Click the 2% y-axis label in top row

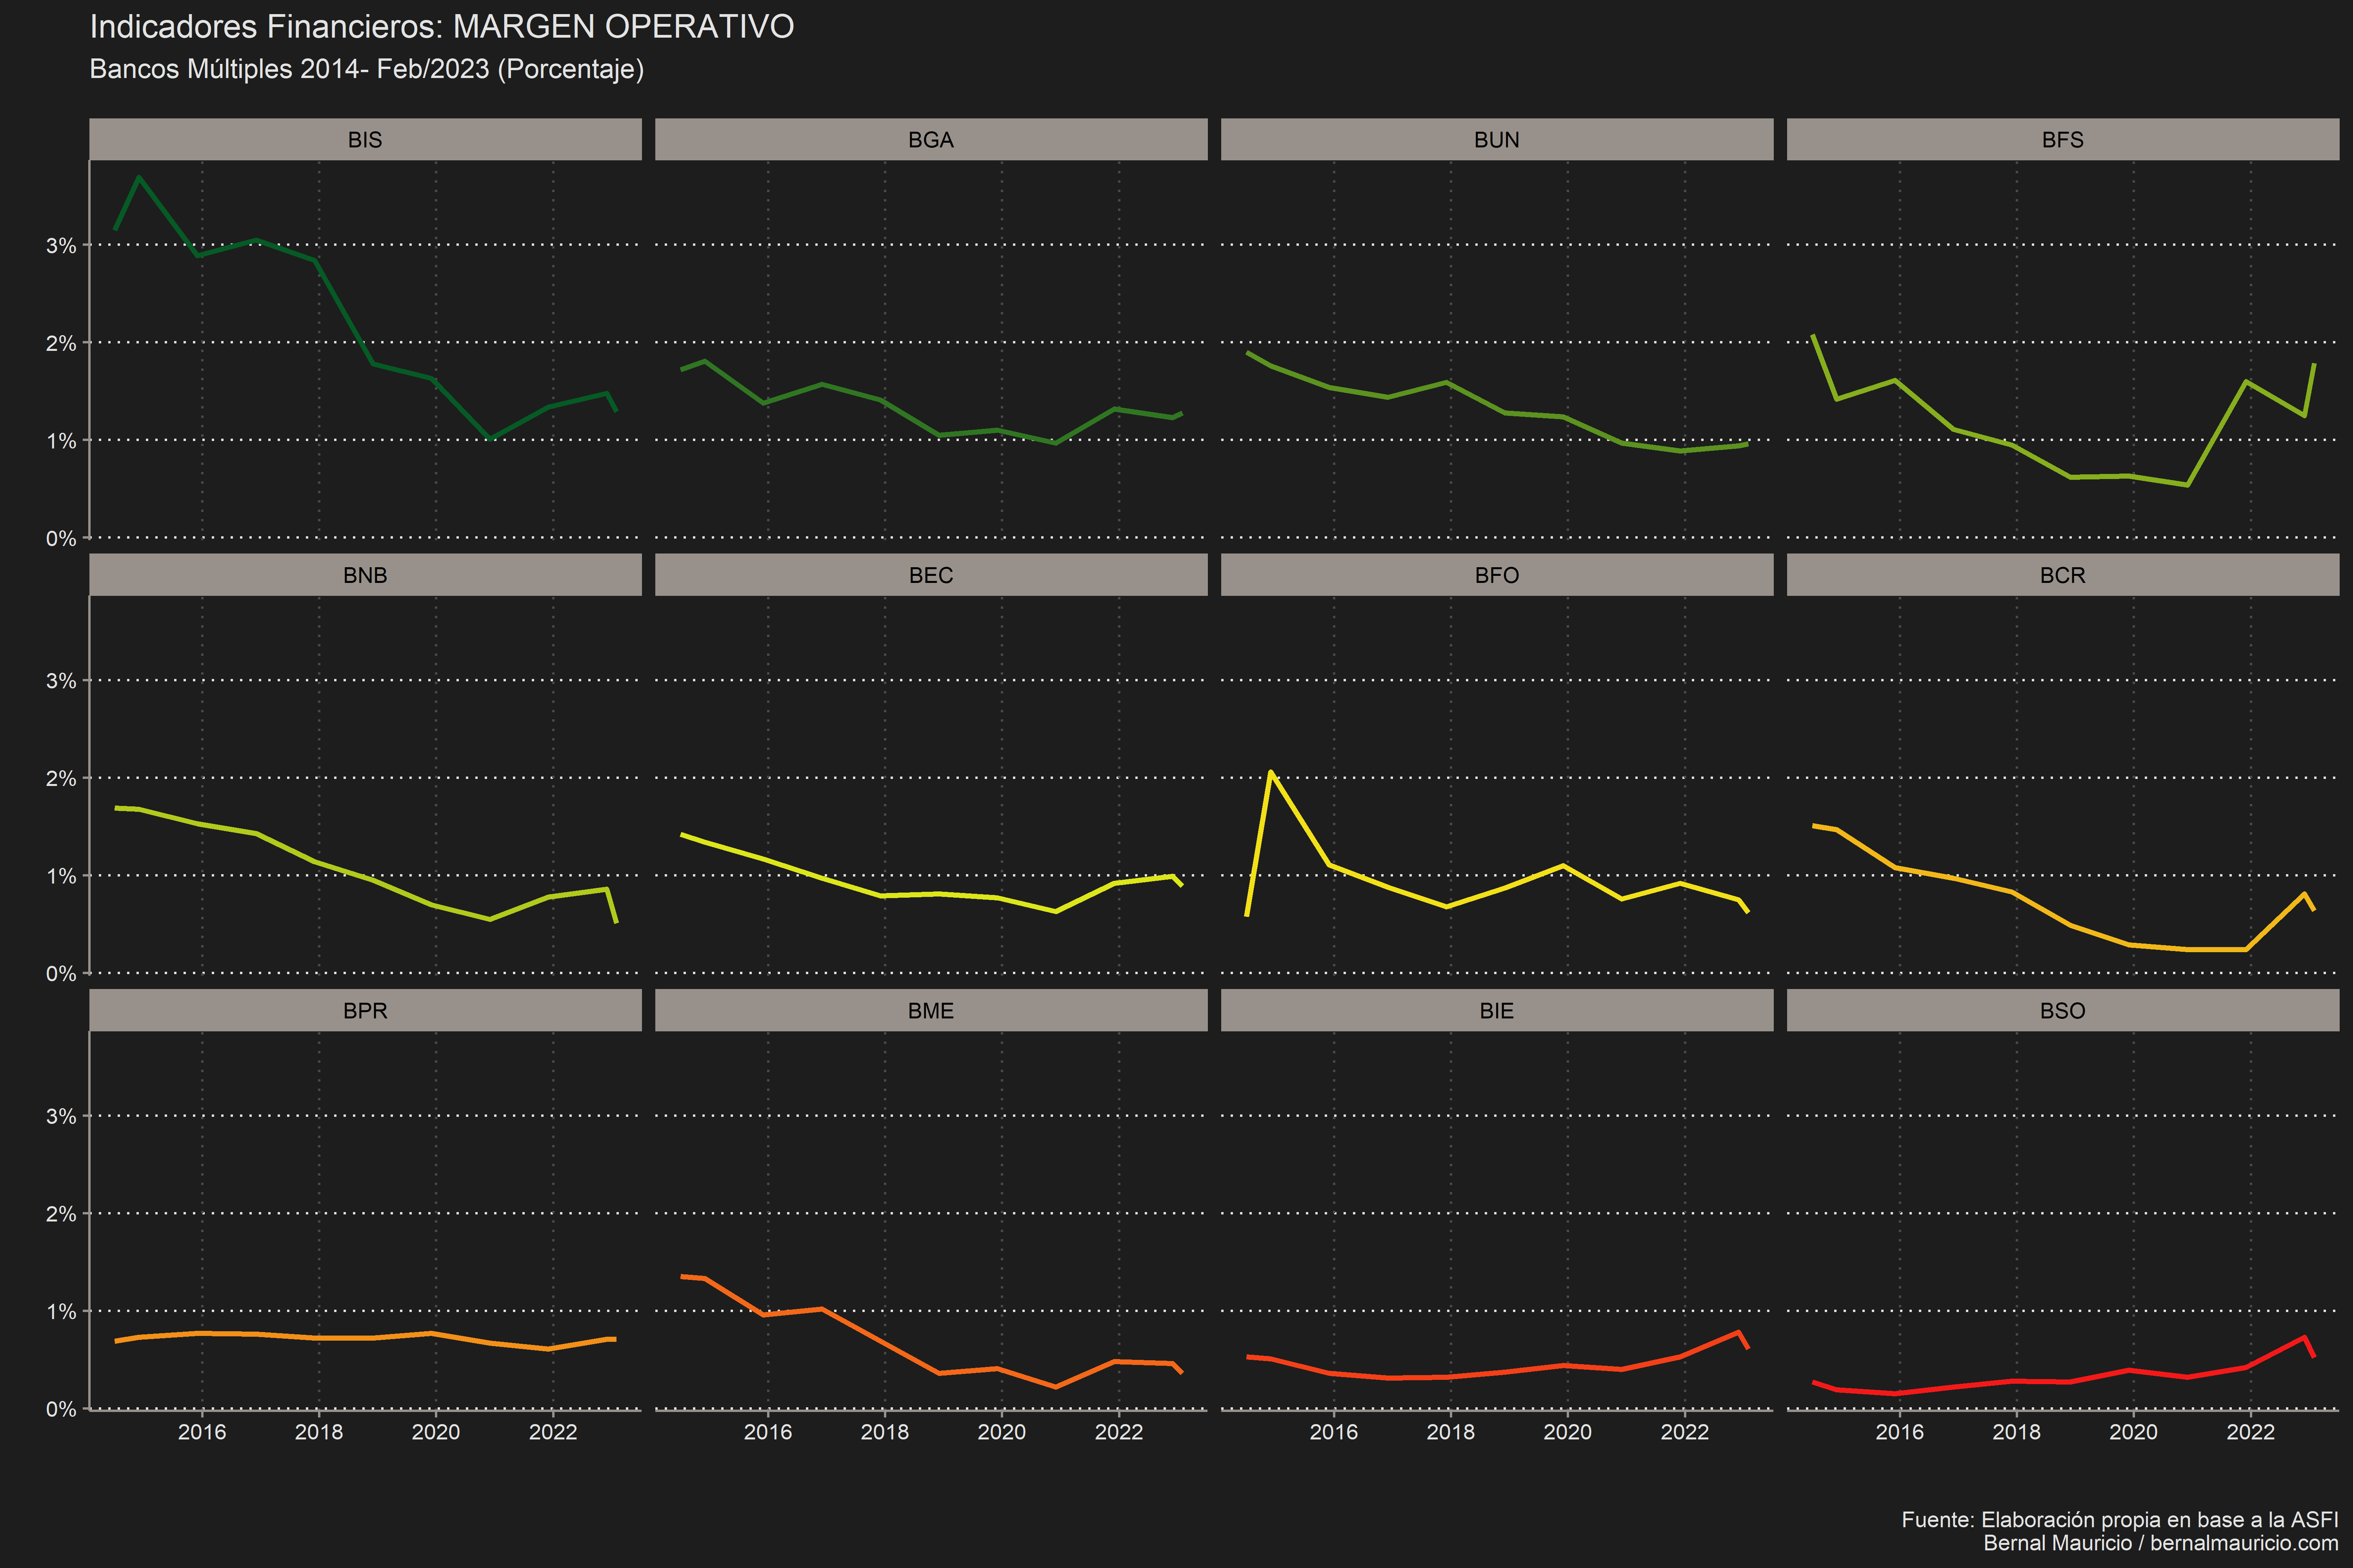click(x=61, y=343)
